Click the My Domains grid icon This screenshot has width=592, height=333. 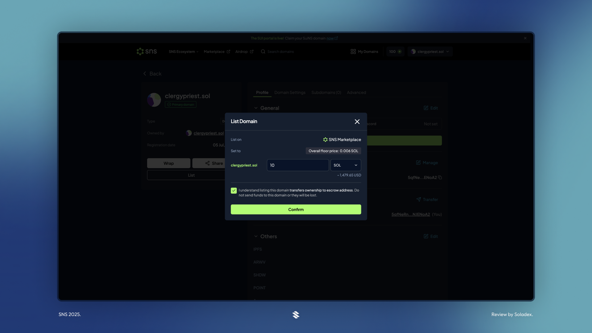[x=353, y=51]
